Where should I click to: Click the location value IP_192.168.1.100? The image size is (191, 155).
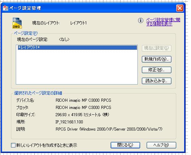(69, 122)
